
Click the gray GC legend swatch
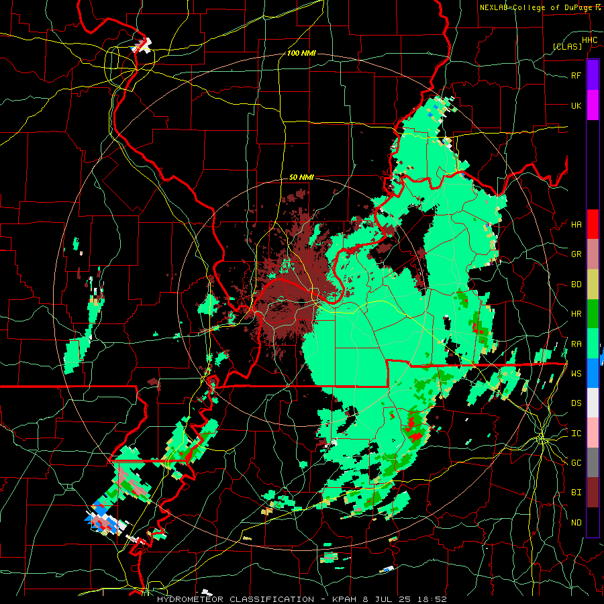pyautogui.click(x=593, y=462)
